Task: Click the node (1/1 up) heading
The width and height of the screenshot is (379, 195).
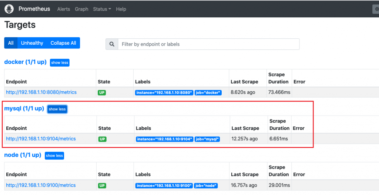Action: 23,155
